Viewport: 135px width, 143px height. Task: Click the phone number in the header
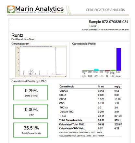57,12
